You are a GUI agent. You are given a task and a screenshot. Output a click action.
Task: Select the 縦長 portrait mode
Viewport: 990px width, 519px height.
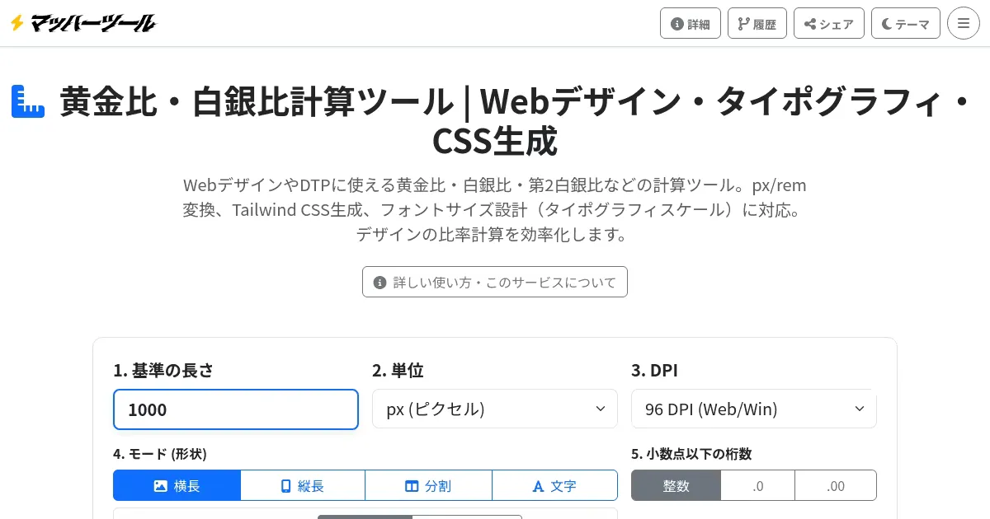(x=303, y=486)
